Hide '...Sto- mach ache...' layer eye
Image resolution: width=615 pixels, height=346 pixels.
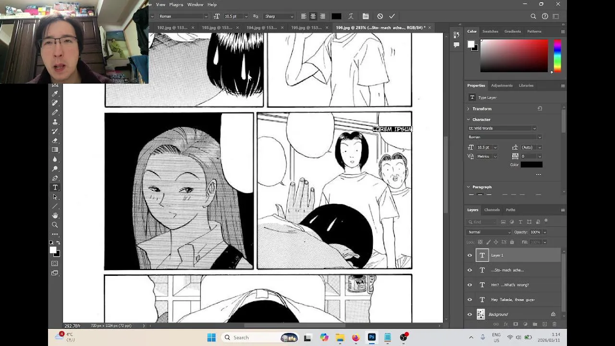point(470,270)
